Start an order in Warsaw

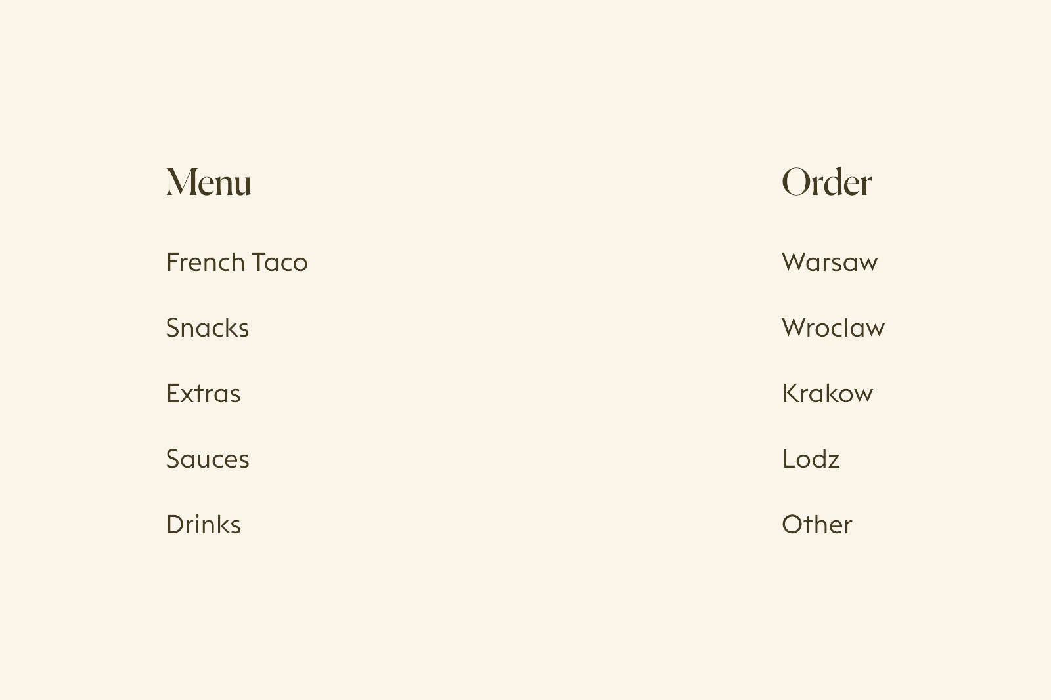click(830, 262)
